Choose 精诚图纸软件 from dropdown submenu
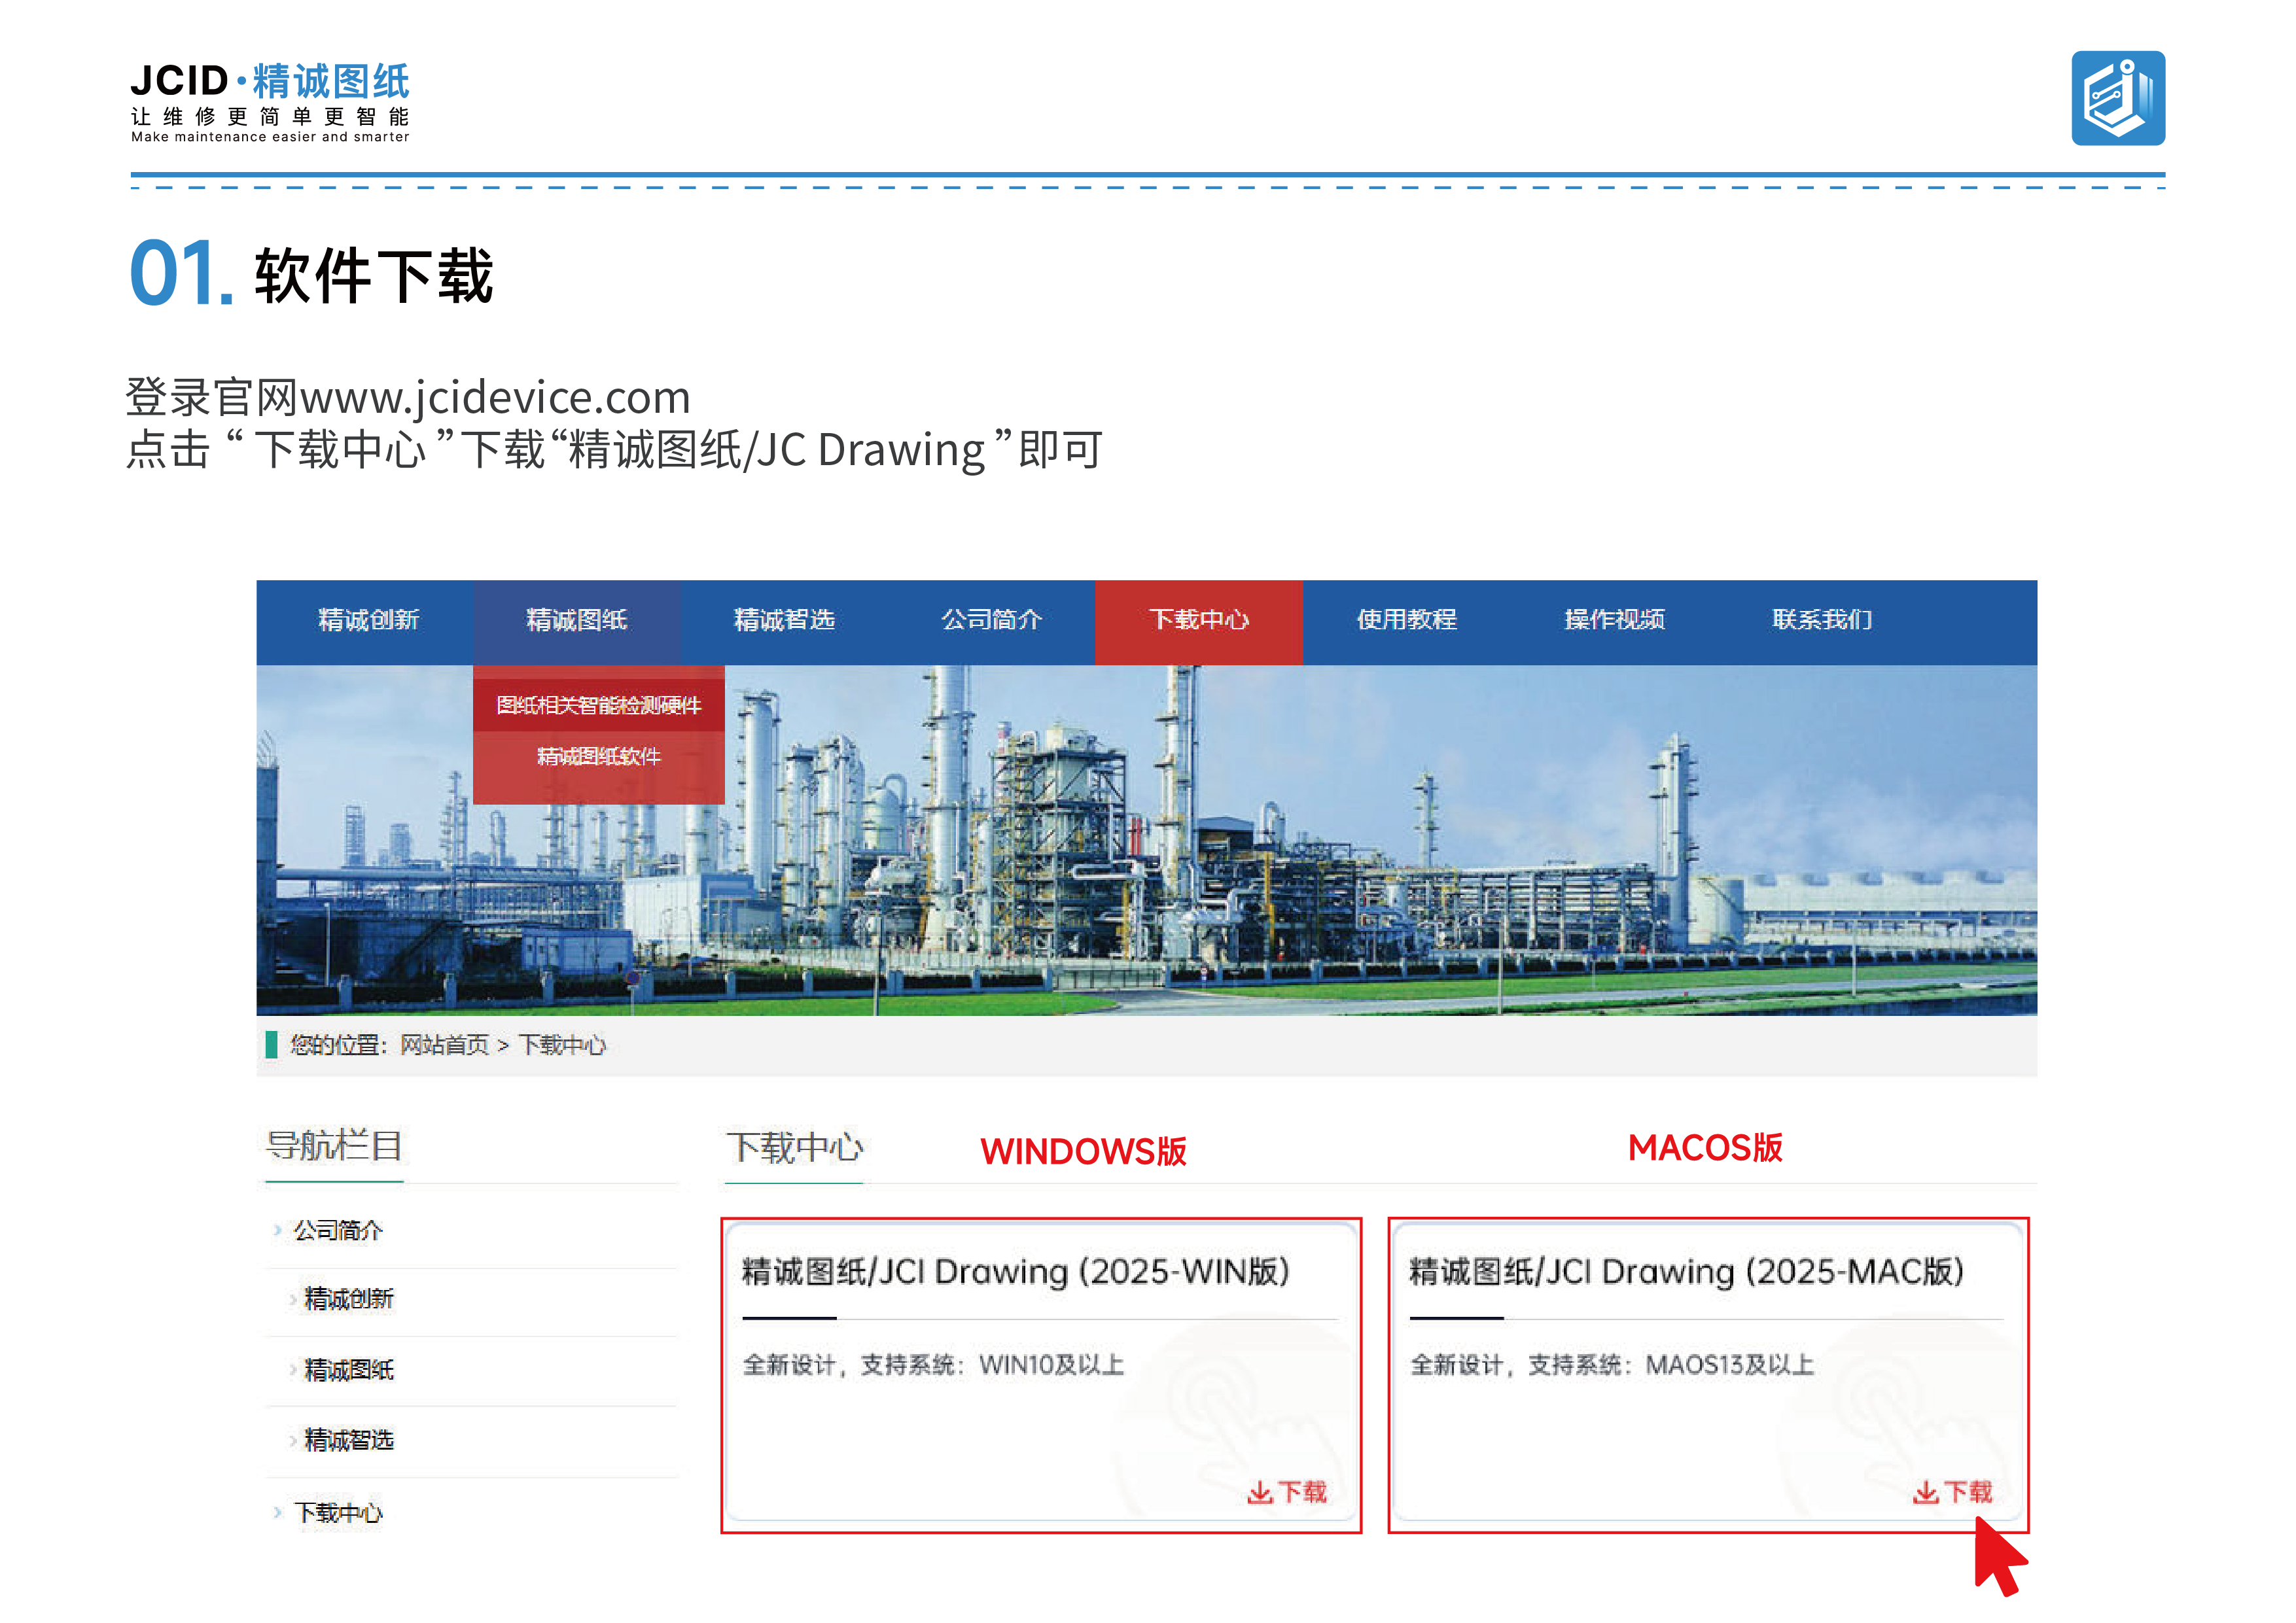Image resolution: width=2296 pixels, height=1623 pixels. pyautogui.click(x=598, y=756)
